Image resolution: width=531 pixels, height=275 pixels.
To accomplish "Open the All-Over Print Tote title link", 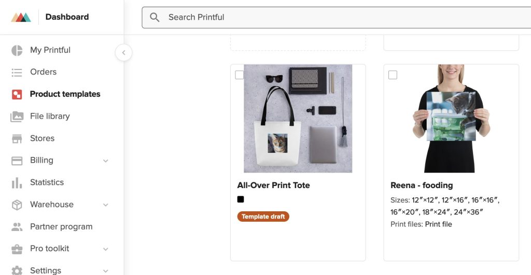I will [273, 185].
